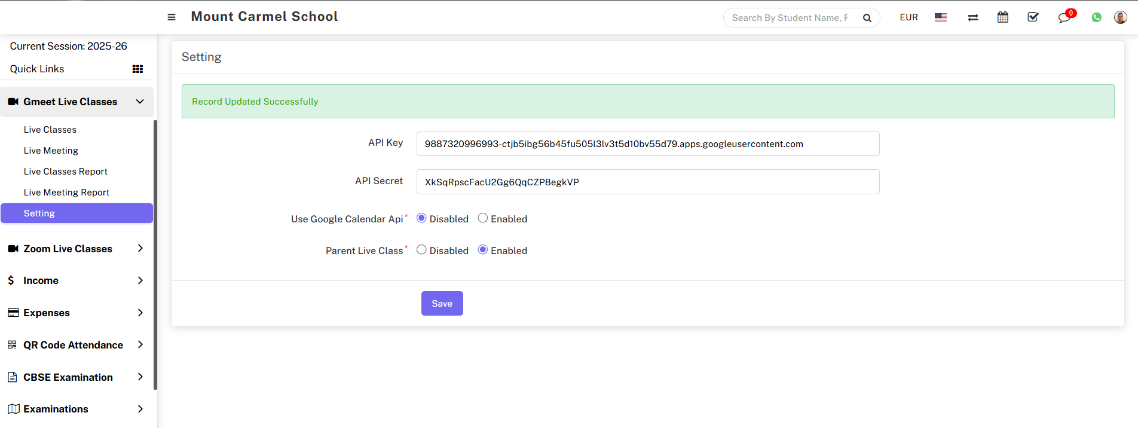Screen dimensions: 1138x428
Task: Open the calendar icon in header
Action: coord(1002,17)
